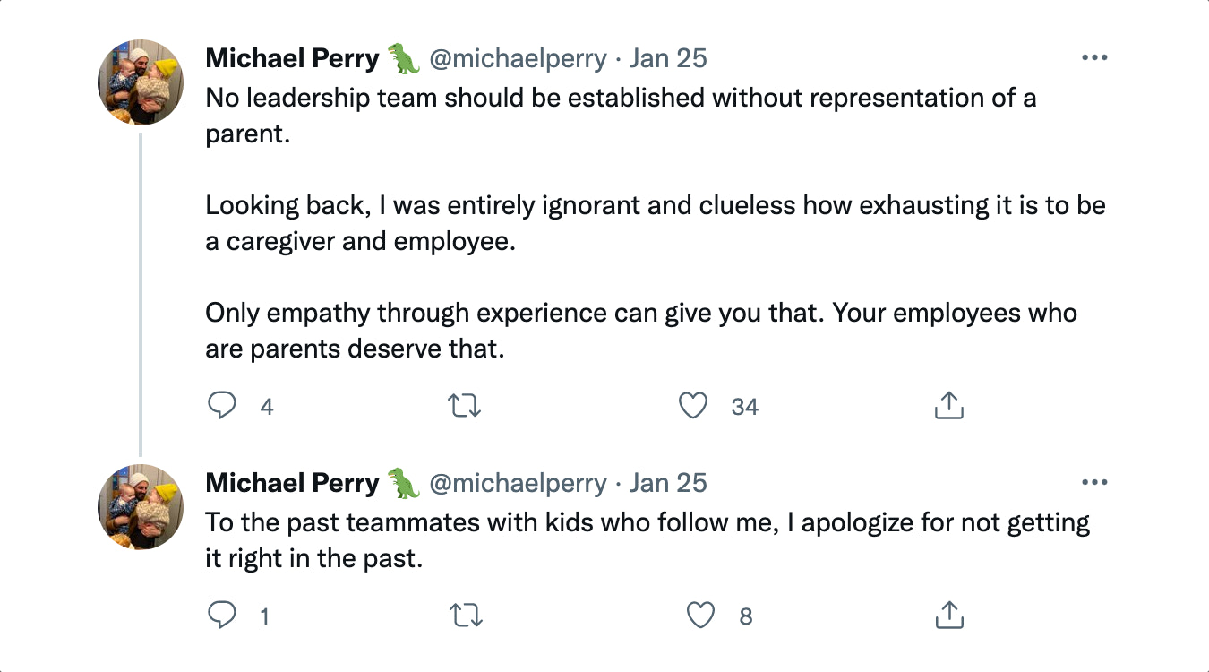Share the apology tweet
This screenshot has height=672, width=1209.
[948, 616]
